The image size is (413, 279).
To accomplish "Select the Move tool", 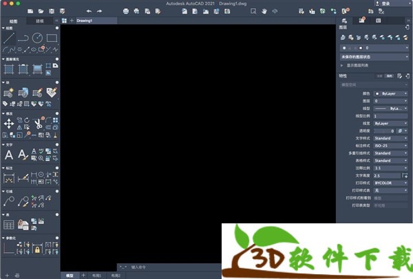I will pos(9,124).
